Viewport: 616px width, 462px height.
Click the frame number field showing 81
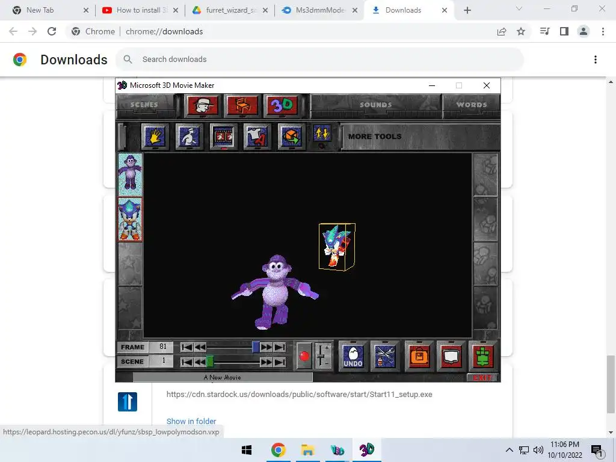point(161,347)
